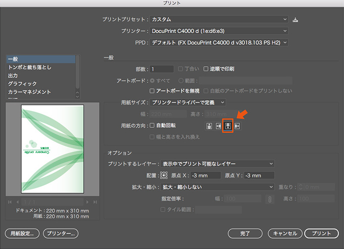Select portrait up orientation icon
Image resolution: width=344 pixels, height=249 pixels.
pyautogui.click(x=209, y=126)
